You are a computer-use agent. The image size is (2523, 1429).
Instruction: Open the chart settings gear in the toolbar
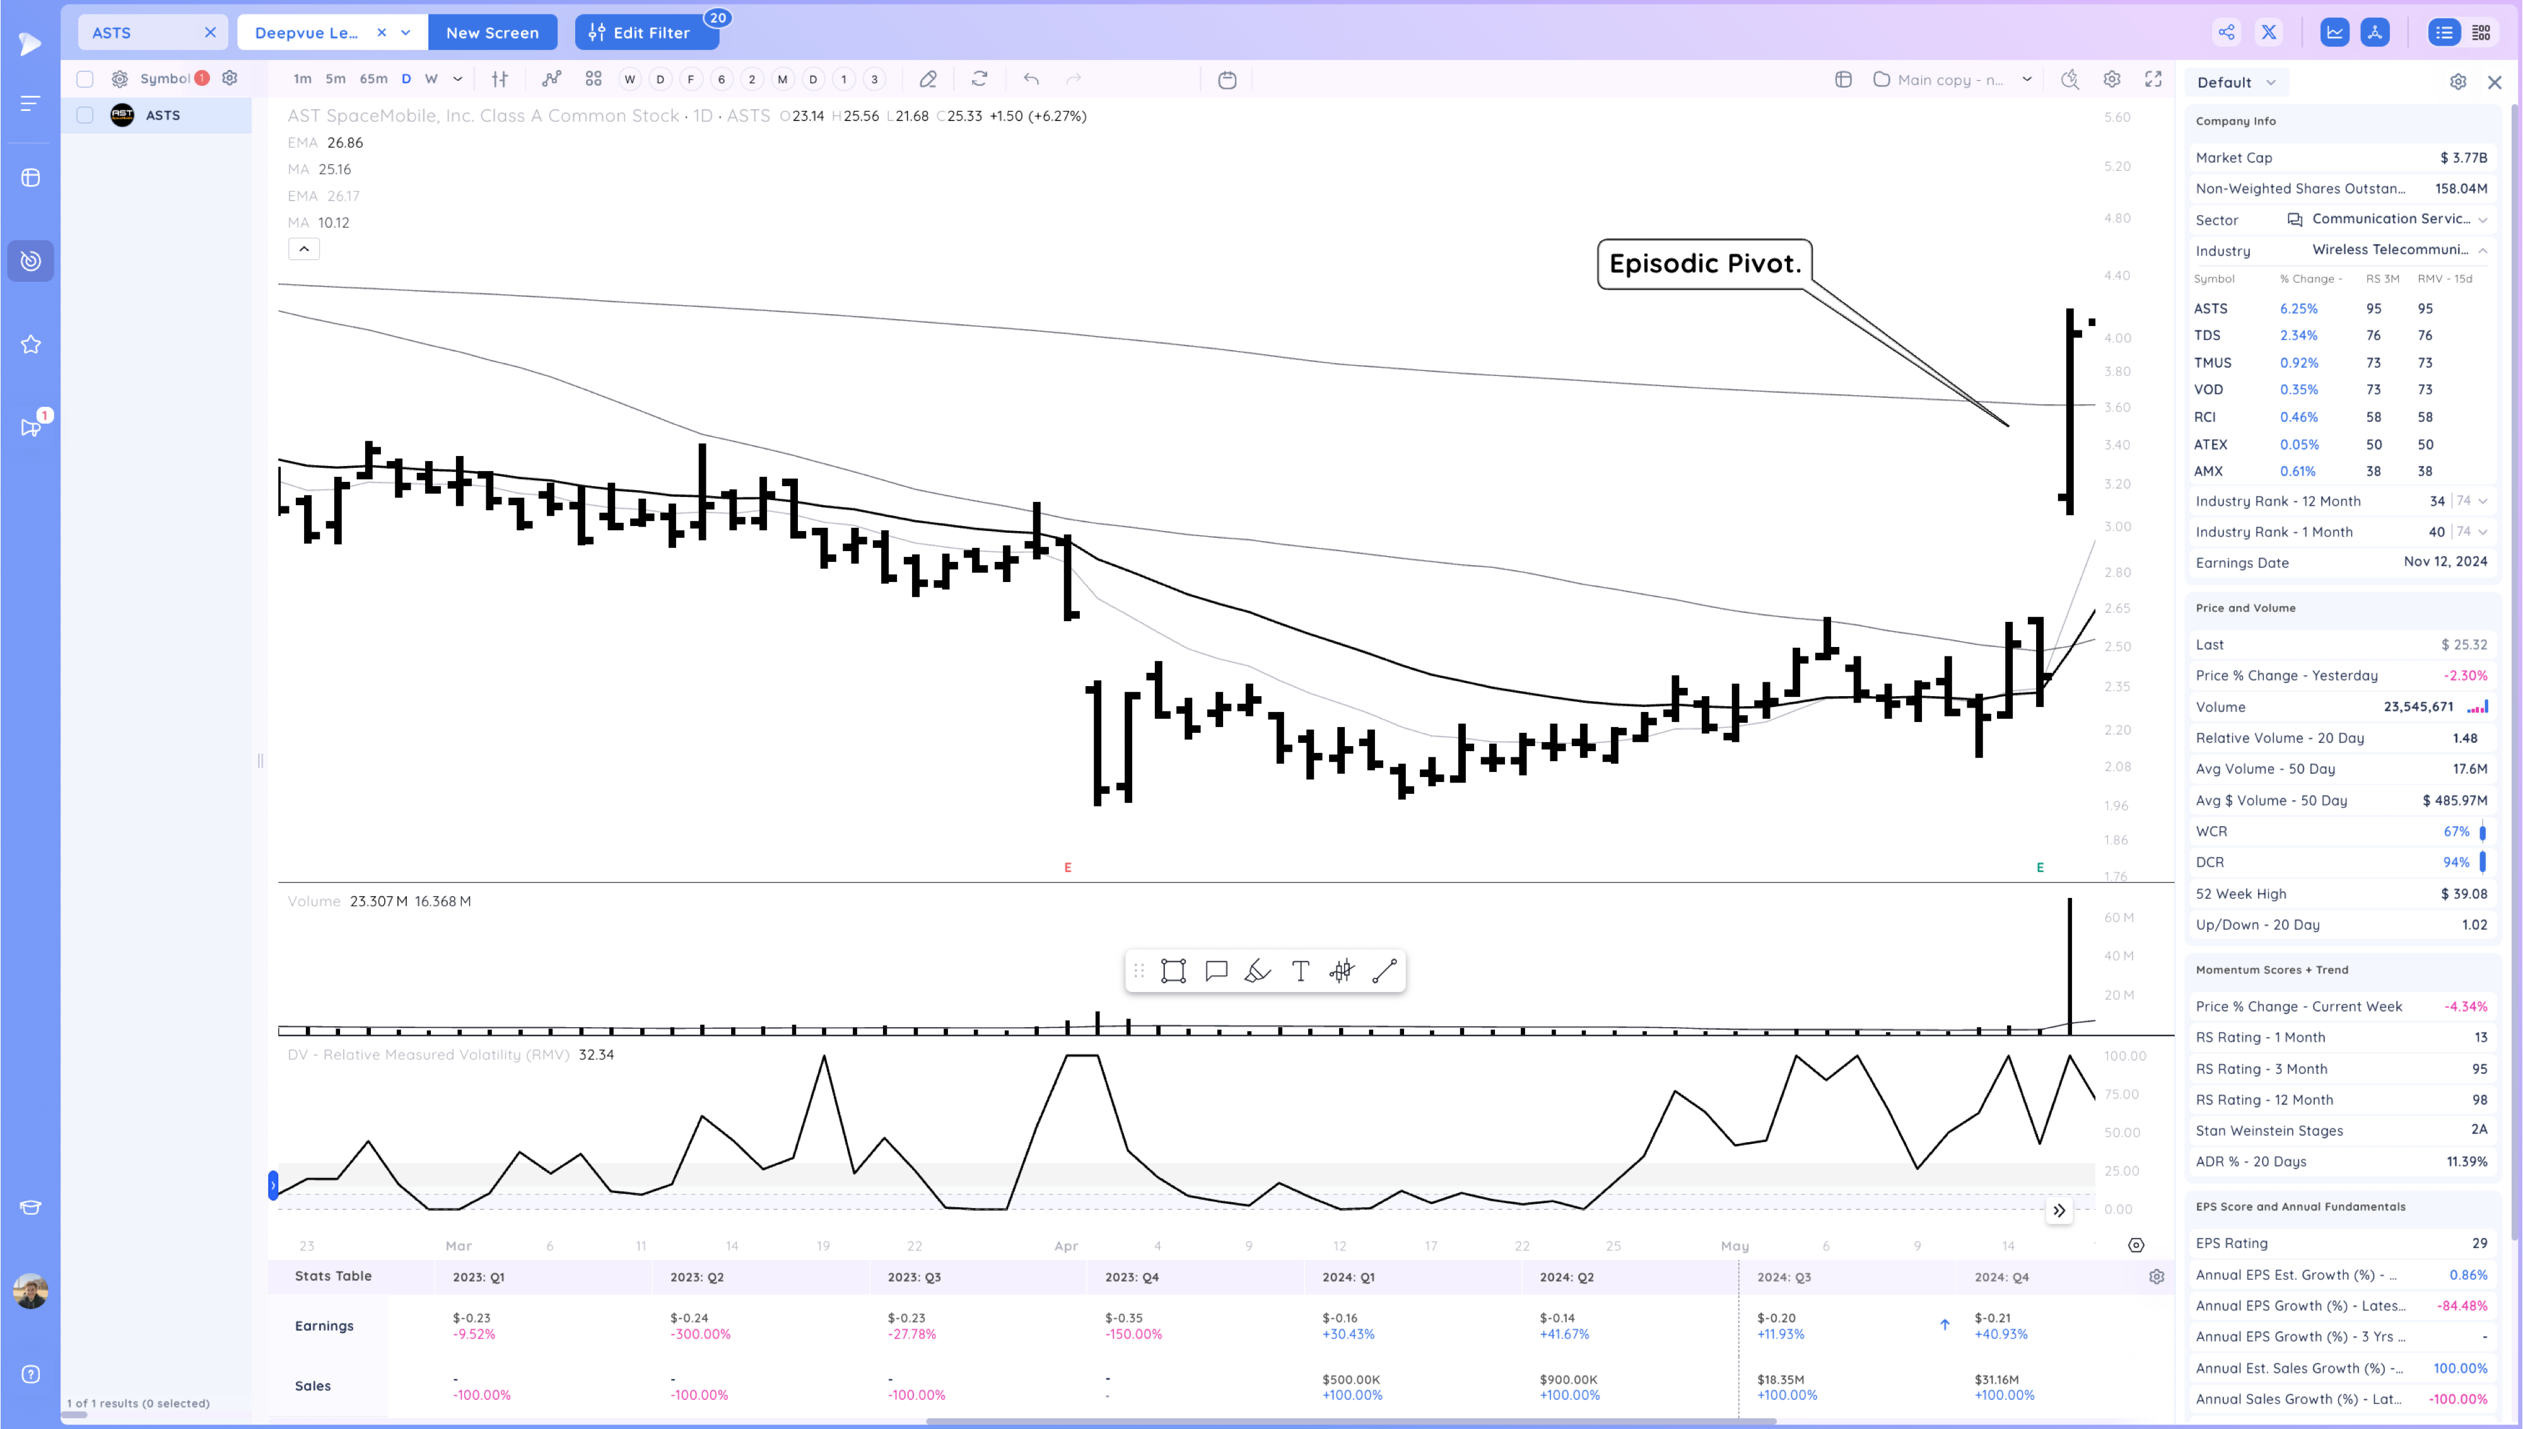coord(2112,79)
